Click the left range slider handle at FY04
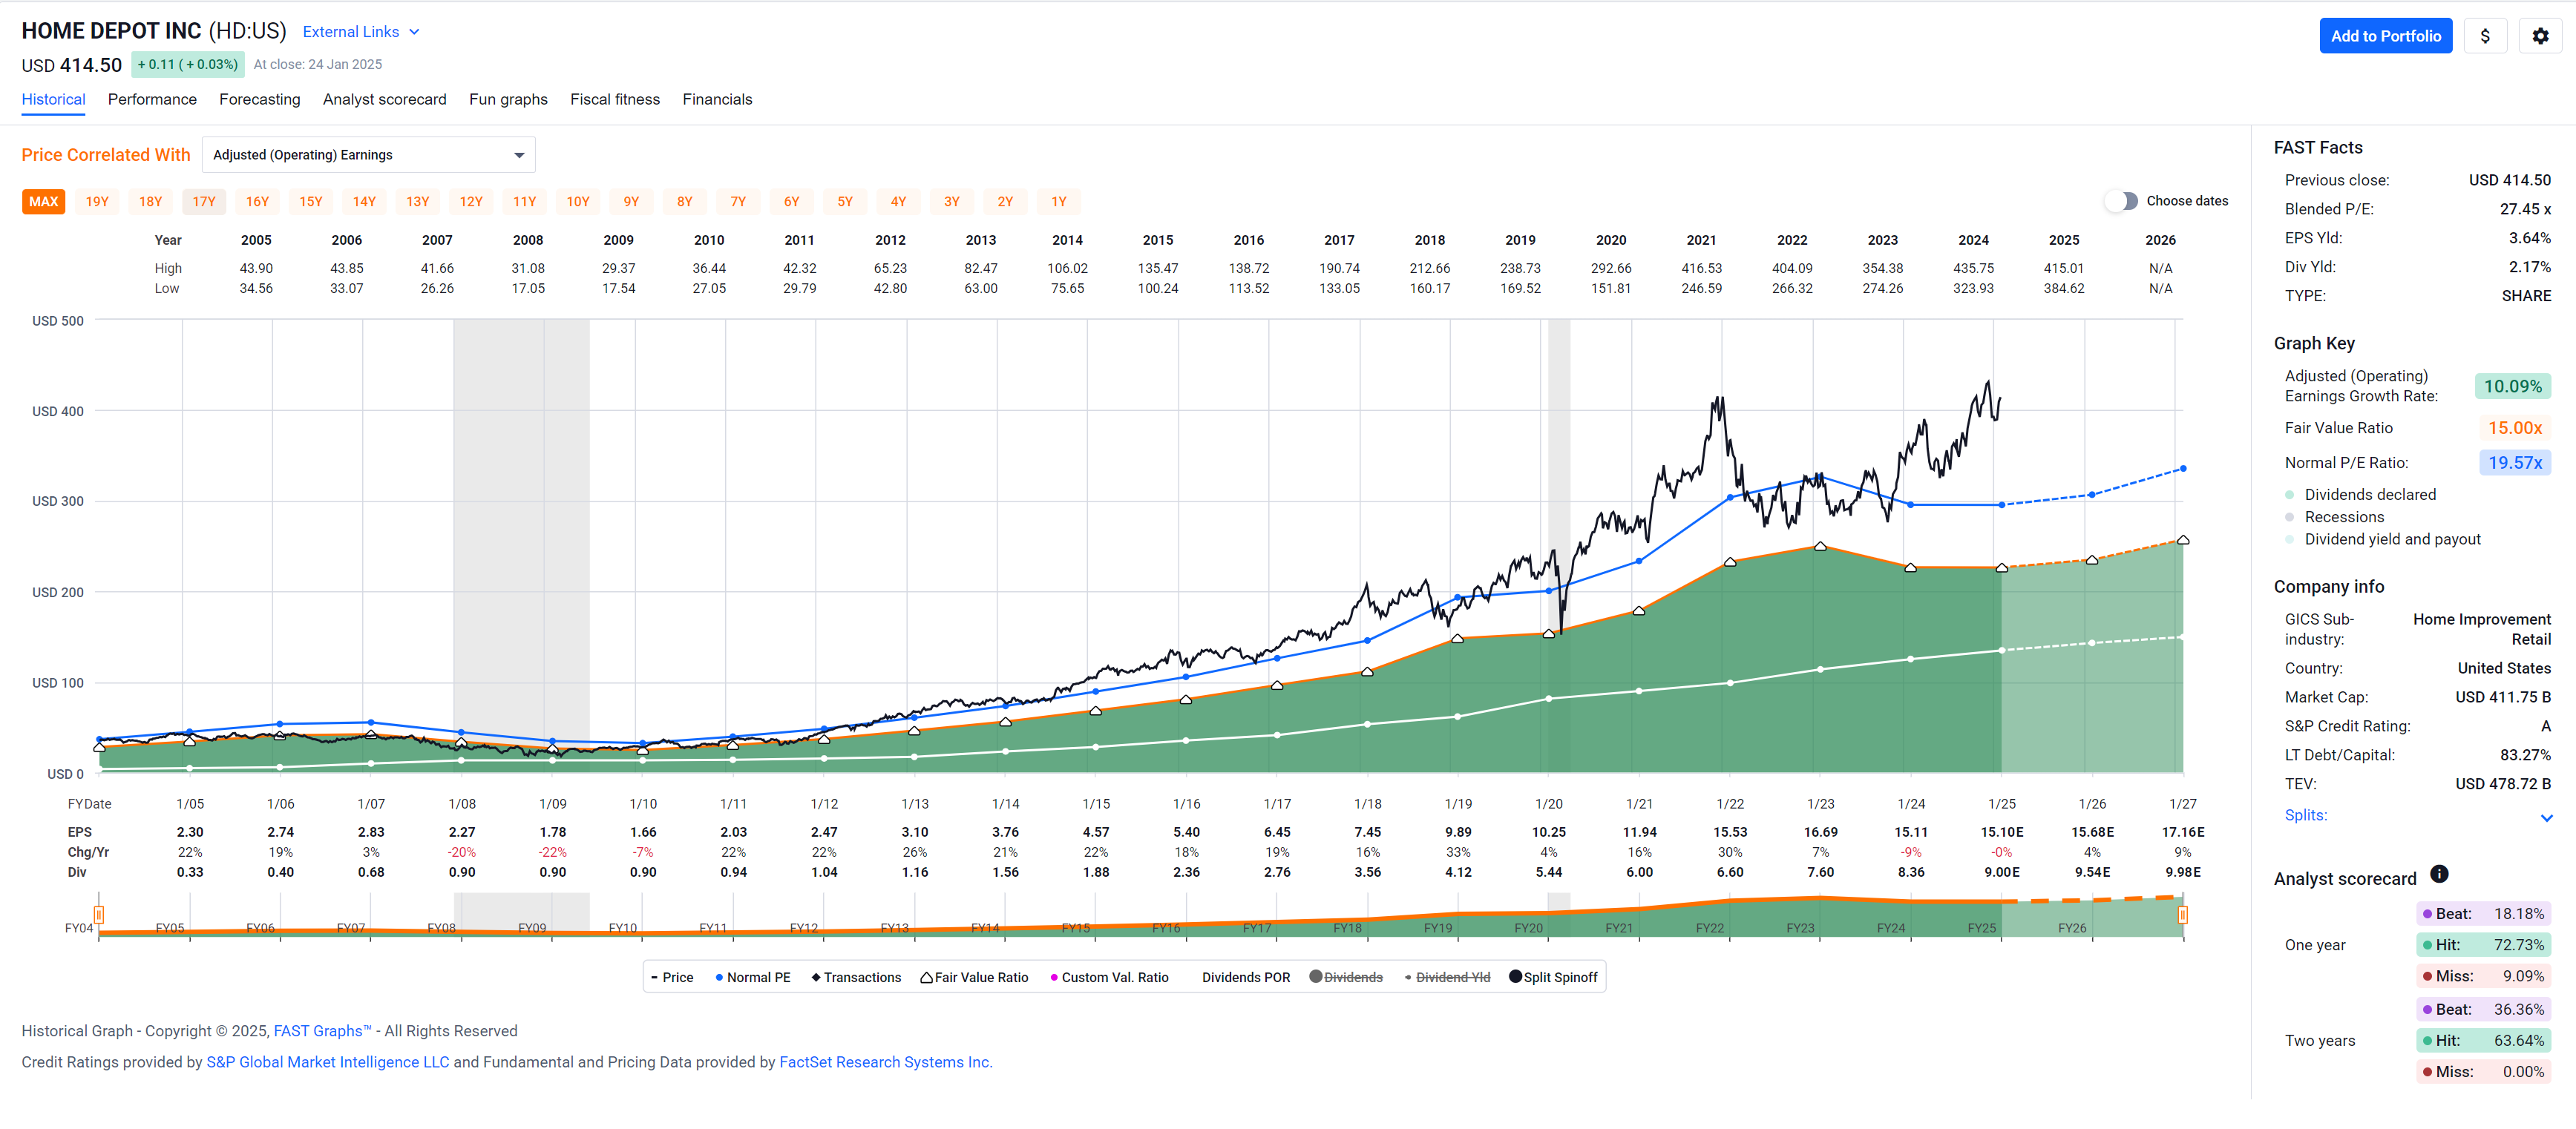Image resolution: width=2576 pixels, height=1129 pixels. [x=99, y=914]
